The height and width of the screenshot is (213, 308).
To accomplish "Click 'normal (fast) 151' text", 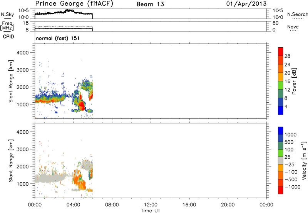I will [x=58, y=38].
